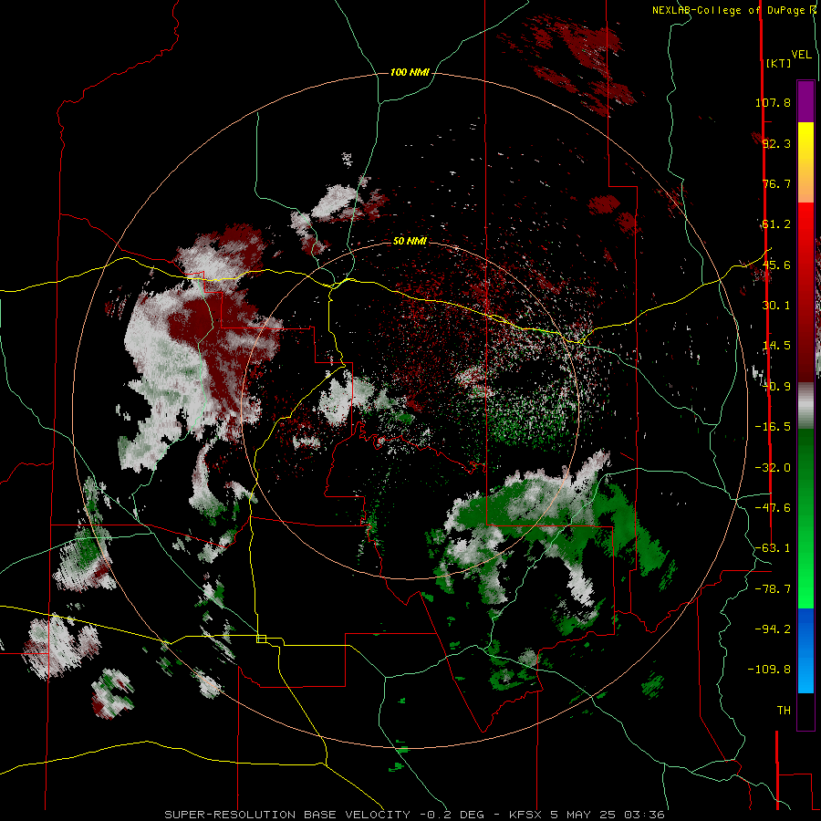Click the purple segment of velocity color bar
821x821 pixels.
click(805, 101)
